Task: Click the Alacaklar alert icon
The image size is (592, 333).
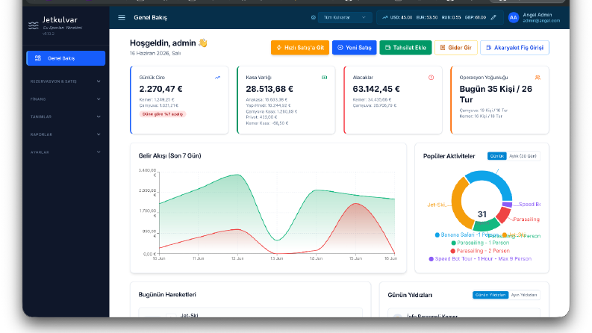Action: pyautogui.click(x=431, y=78)
